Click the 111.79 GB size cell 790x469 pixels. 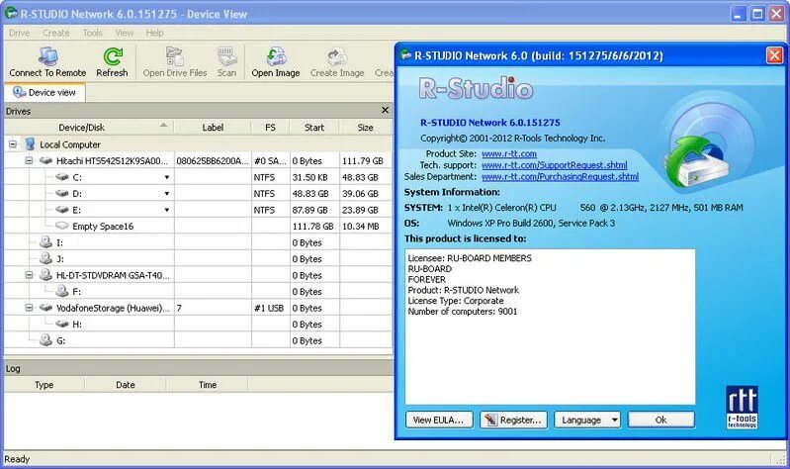[363, 161]
